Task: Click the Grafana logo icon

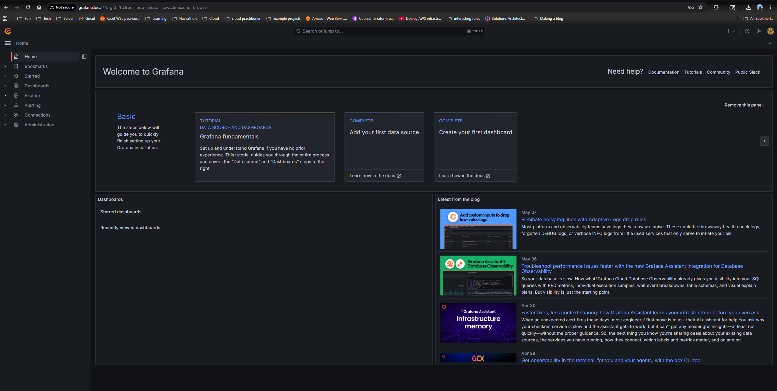Action: point(8,31)
